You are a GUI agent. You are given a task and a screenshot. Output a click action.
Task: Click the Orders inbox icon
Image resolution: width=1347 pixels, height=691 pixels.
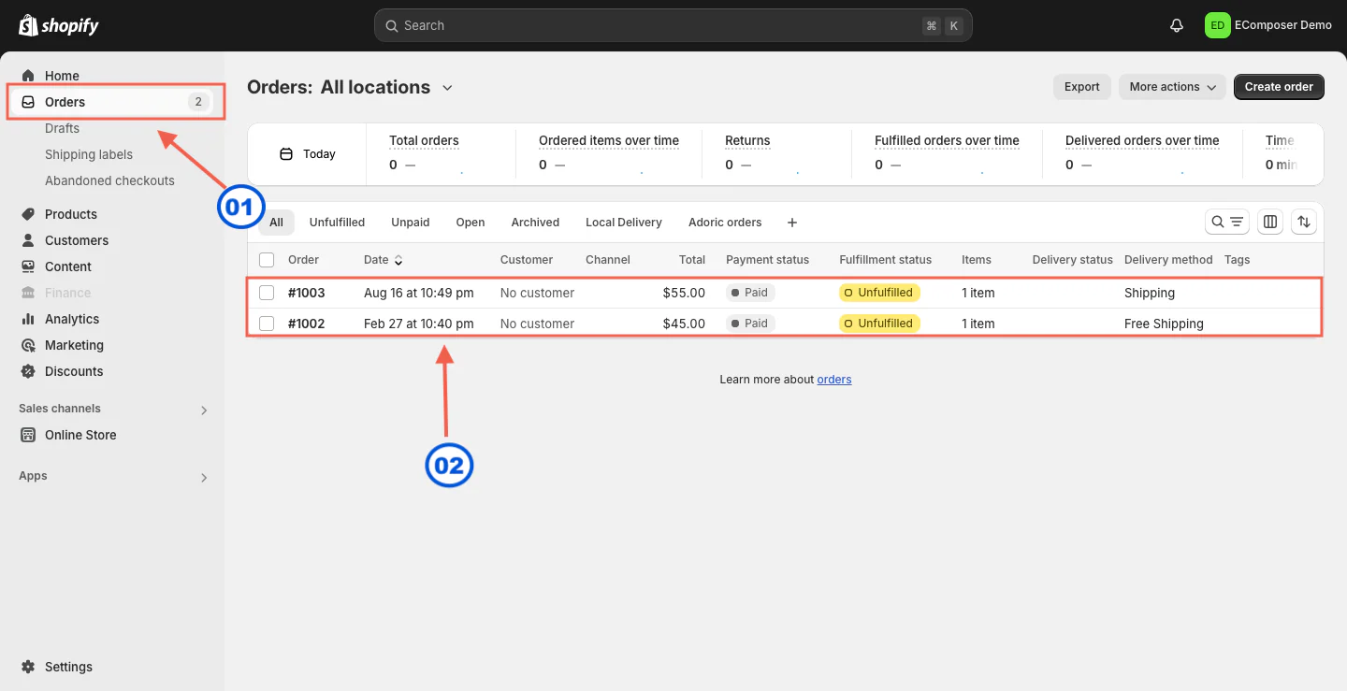(x=28, y=102)
